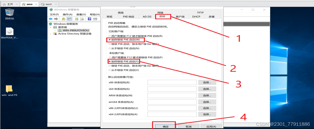Switch to the TFTP tab

[x=200, y=13]
